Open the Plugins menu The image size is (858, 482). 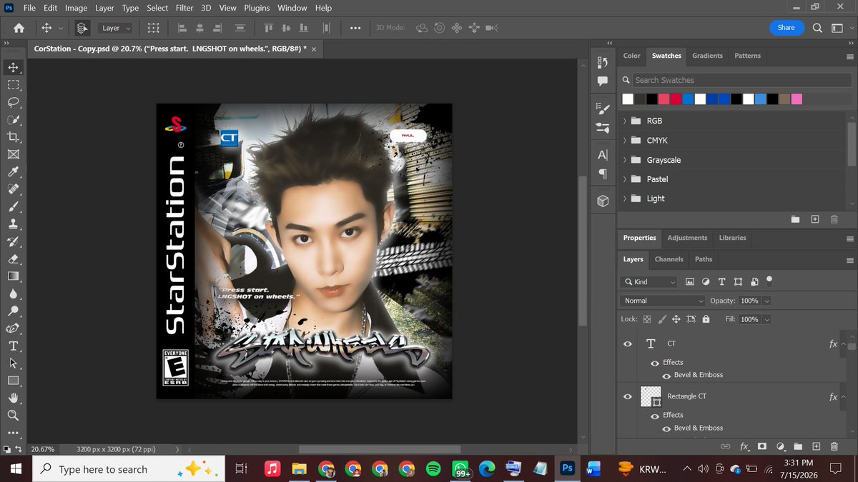(x=257, y=8)
